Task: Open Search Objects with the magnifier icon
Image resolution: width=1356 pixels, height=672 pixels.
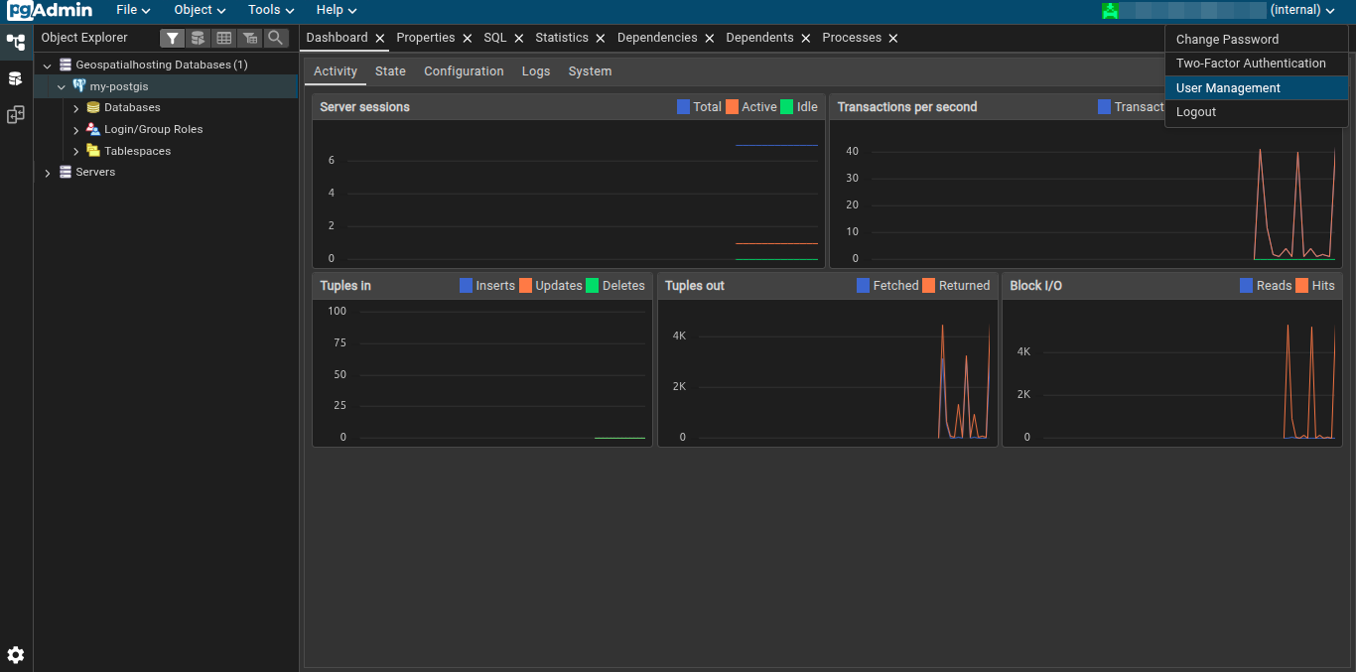Action: (275, 38)
